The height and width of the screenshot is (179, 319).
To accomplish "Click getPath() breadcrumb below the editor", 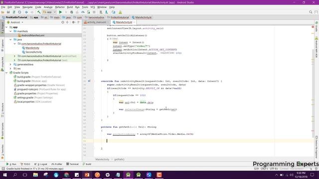I will (119, 160).
